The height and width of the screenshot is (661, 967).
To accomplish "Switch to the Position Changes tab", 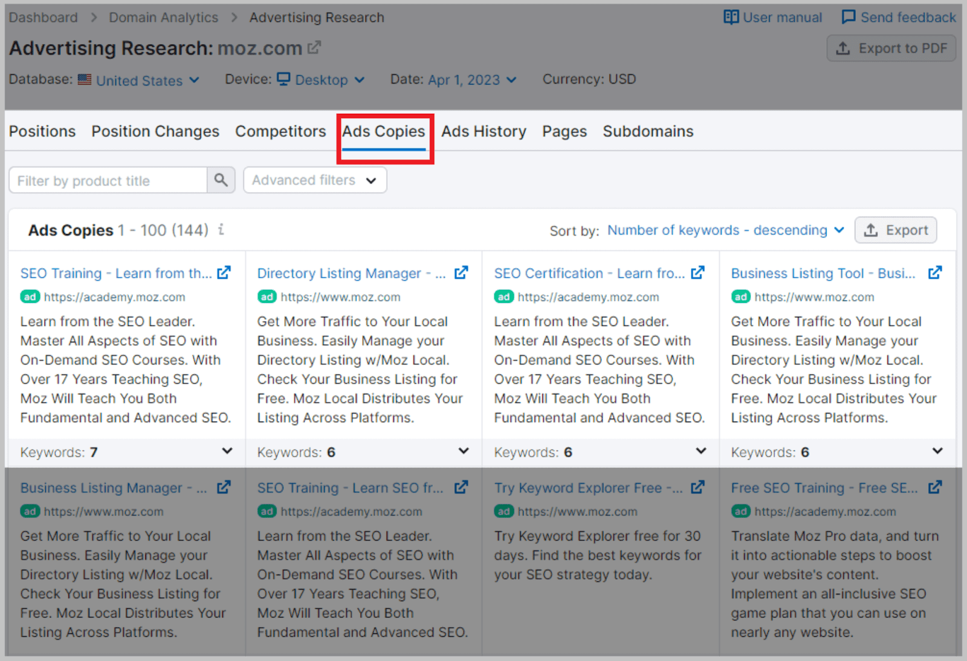I will coord(155,131).
